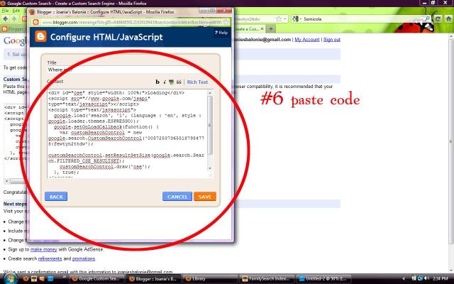The height and width of the screenshot is (284, 454).
Task: Click the 2:34 PM clock
Action: tap(441, 278)
